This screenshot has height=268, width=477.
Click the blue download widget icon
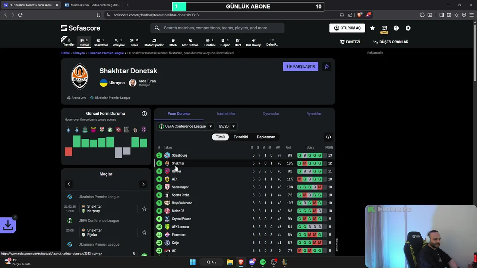8,225
